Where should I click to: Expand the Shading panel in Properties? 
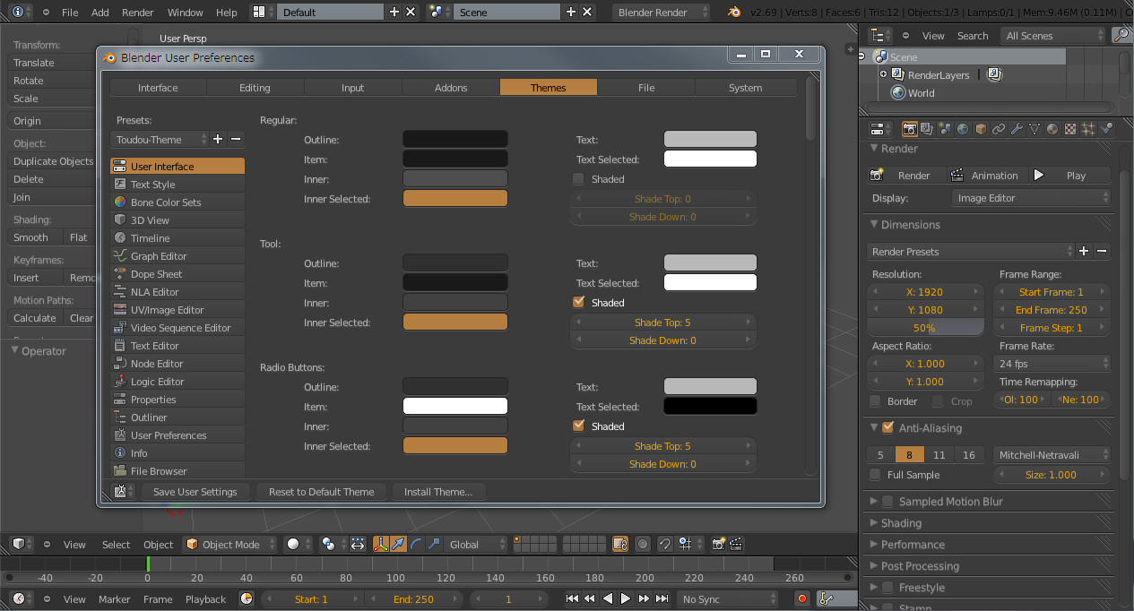pyautogui.click(x=901, y=523)
